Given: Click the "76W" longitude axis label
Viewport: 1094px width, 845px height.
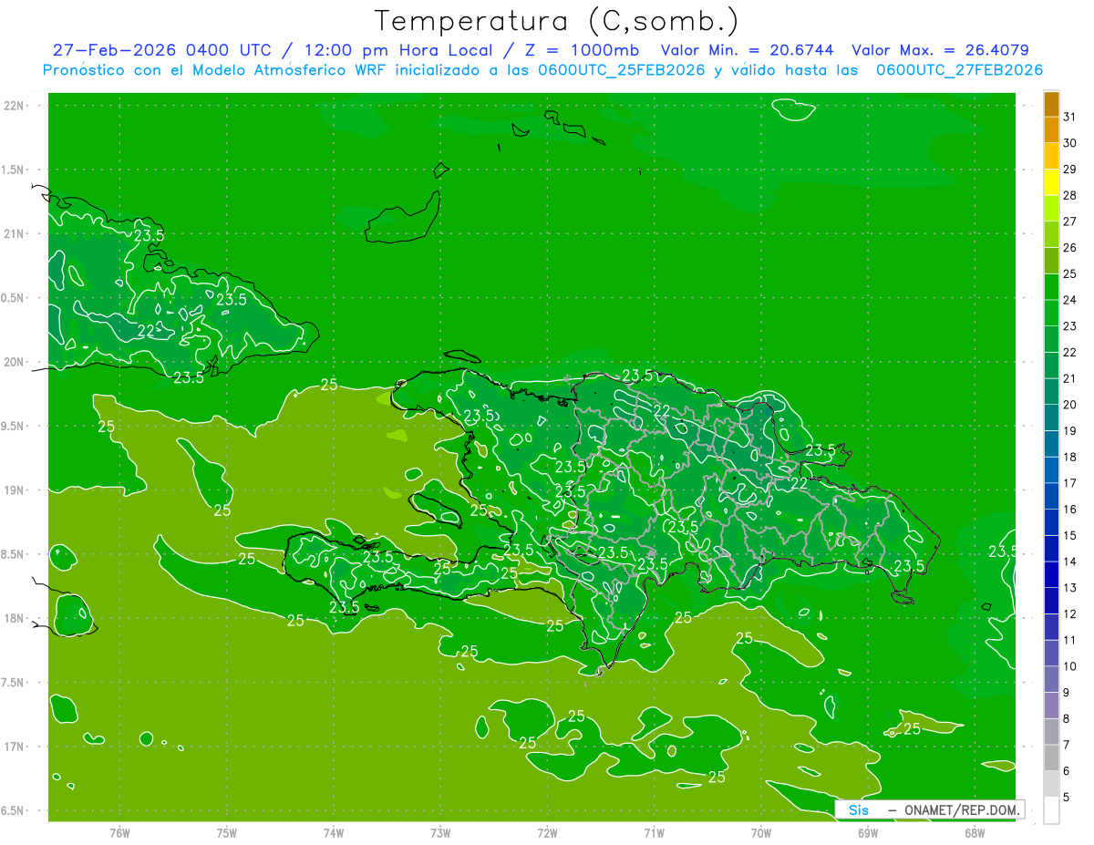Looking at the screenshot, I should 119,832.
